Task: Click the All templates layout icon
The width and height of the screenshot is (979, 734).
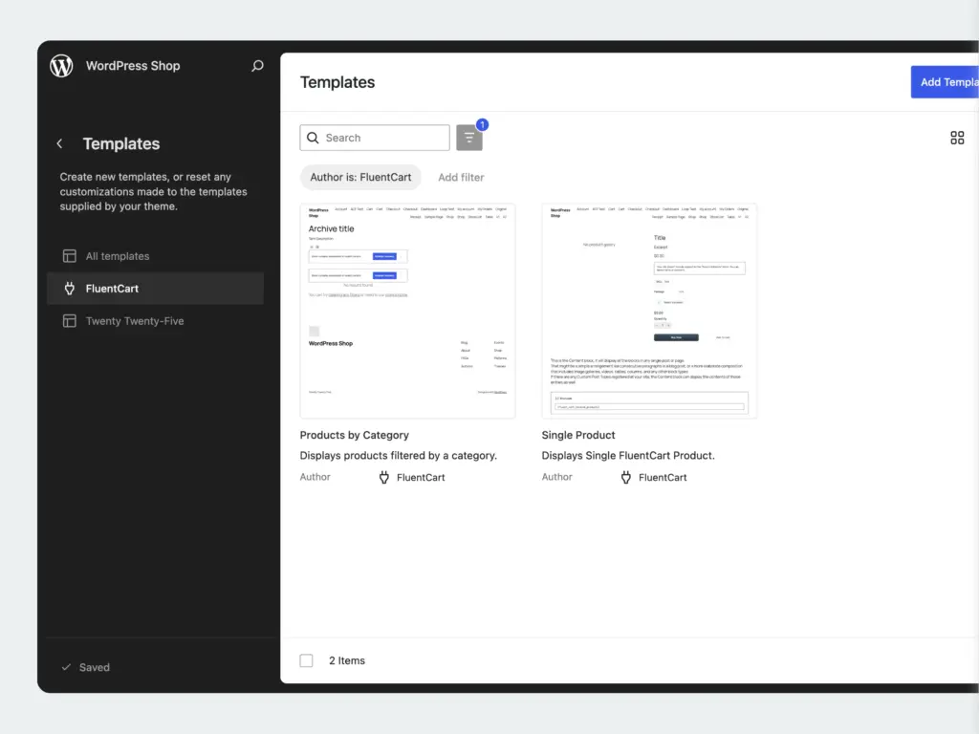Action: [x=69, y=256]
